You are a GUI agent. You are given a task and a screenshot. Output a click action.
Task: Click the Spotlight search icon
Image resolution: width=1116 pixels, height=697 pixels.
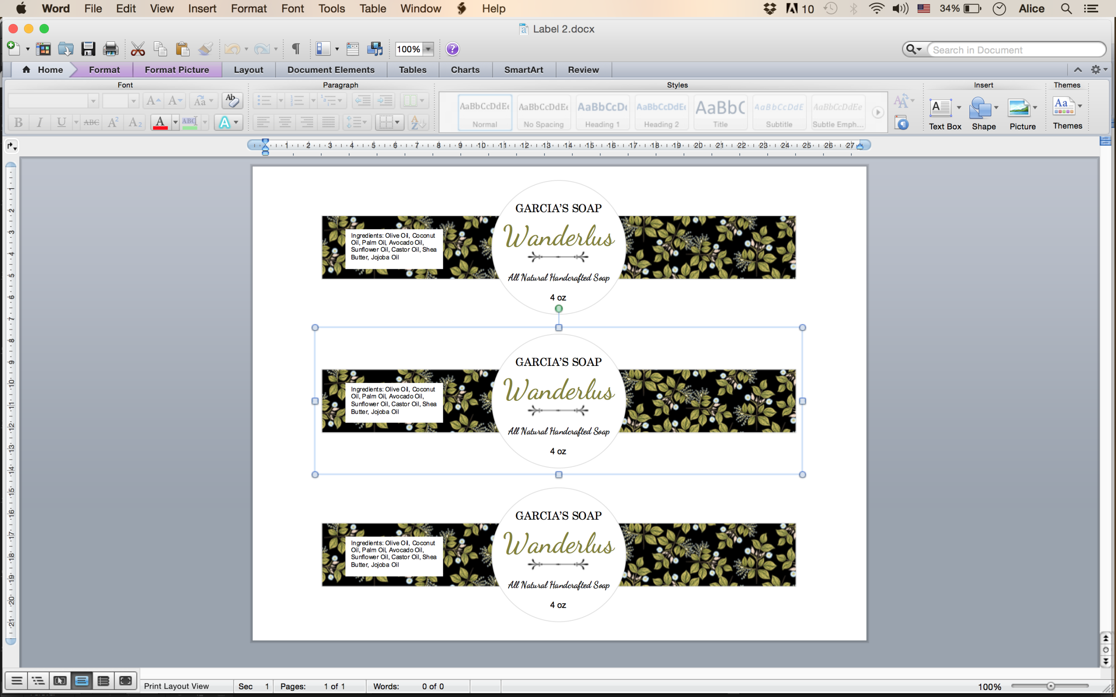click(1066, 8)
